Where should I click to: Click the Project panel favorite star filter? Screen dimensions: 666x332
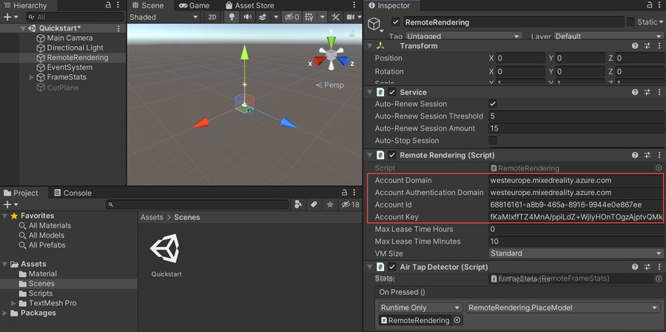[329, 205]
